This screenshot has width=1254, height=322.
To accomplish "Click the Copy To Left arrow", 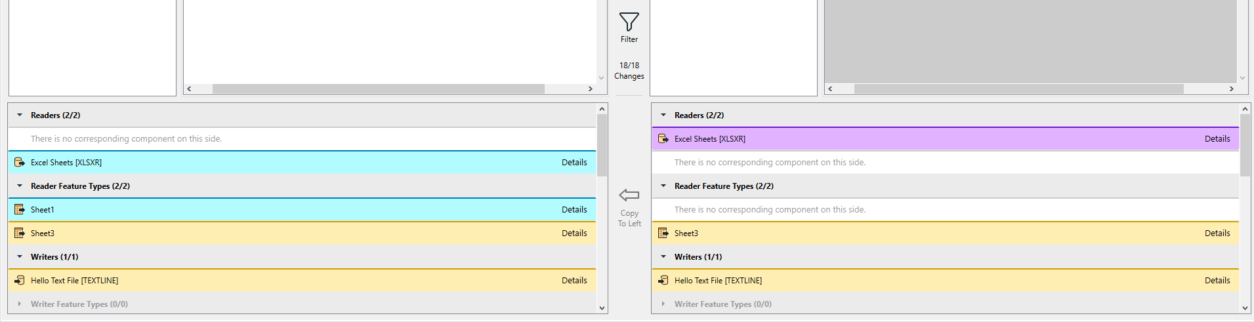I will 629,195.
